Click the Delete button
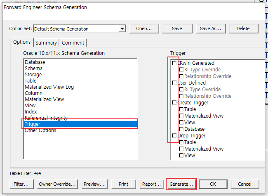This screenshot has height=196, width=268. point(243,28)
